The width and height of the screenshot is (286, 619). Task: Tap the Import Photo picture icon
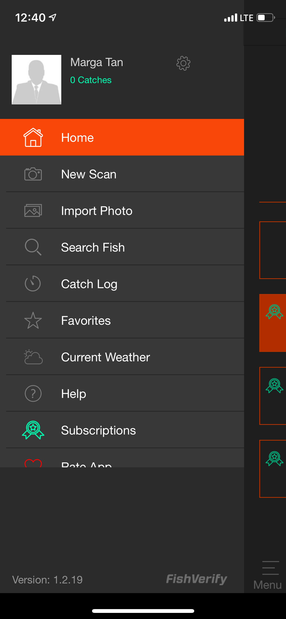[x=33, y=211]
